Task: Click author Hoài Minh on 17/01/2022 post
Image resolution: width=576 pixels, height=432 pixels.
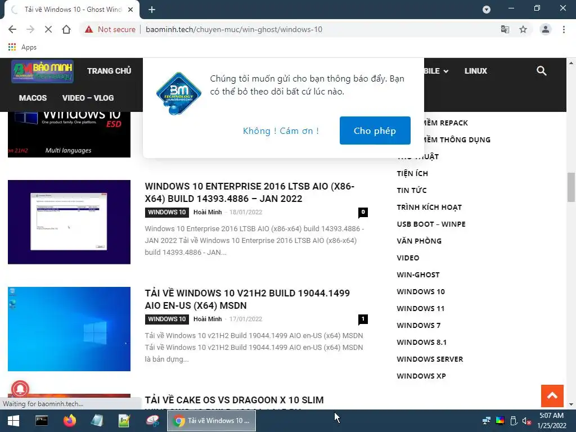Action: pyautogui.click(x=208, y=319)
